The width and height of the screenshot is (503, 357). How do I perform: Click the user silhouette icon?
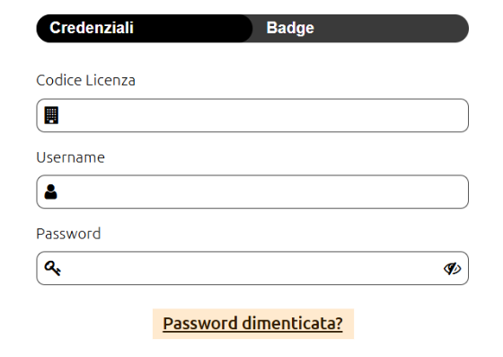50,192
